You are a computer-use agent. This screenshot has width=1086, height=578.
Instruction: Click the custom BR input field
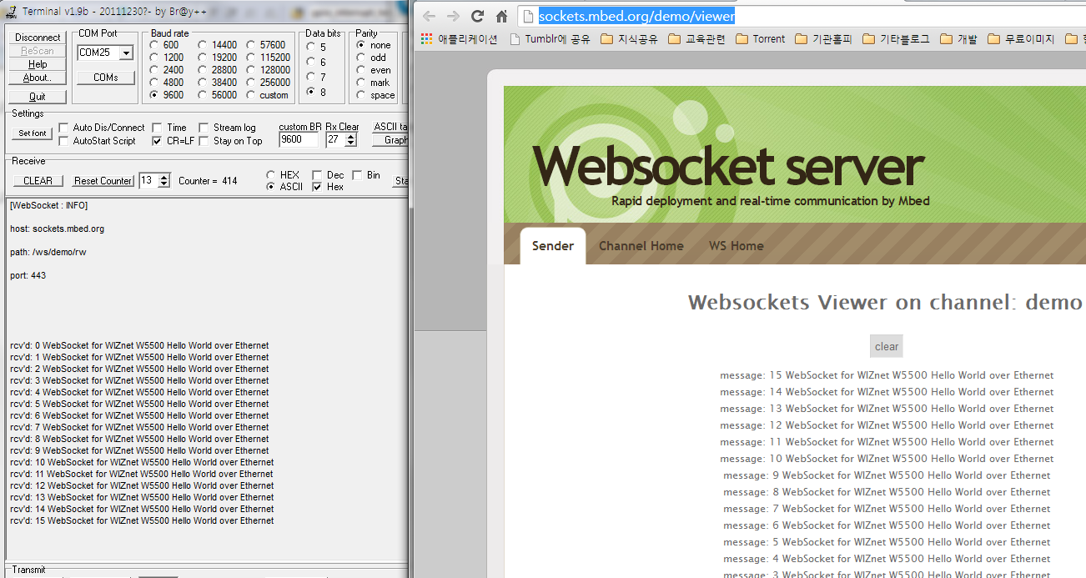pyautogui.click(x=298, y=140)
